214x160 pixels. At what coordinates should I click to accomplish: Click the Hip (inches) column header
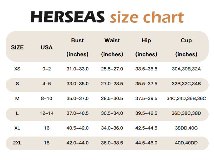coord(146,47)
